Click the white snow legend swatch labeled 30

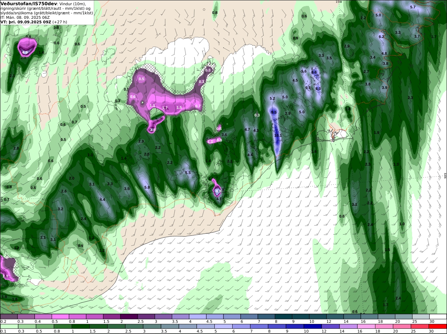pyautogui.click(x=438, y=317)
